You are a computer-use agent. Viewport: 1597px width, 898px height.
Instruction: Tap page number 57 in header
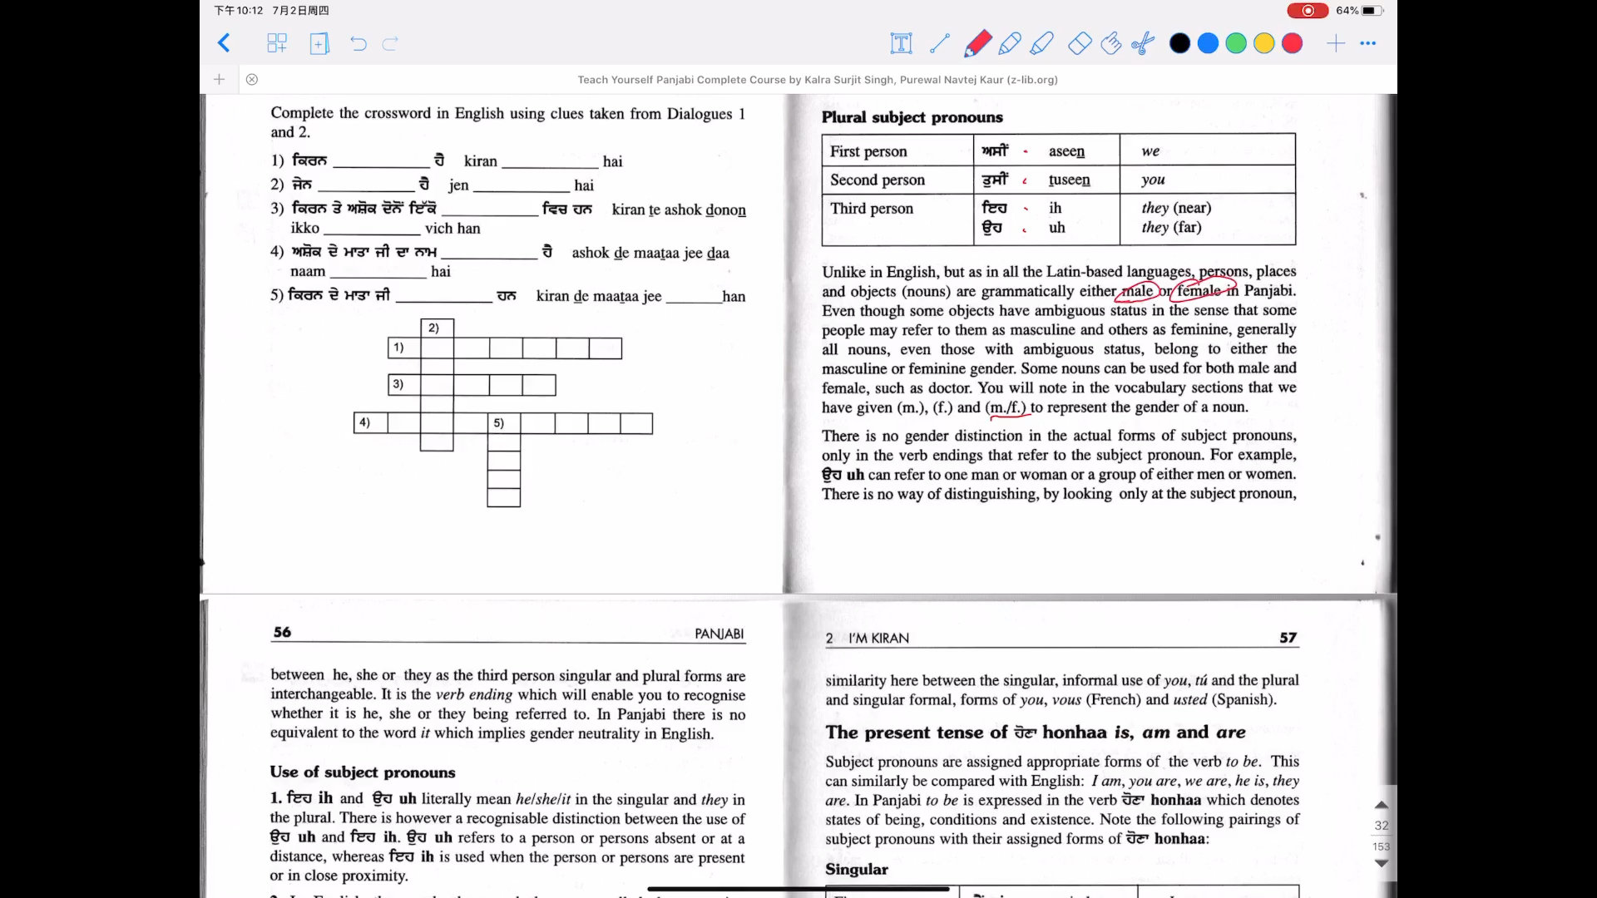click(1288, 638)
